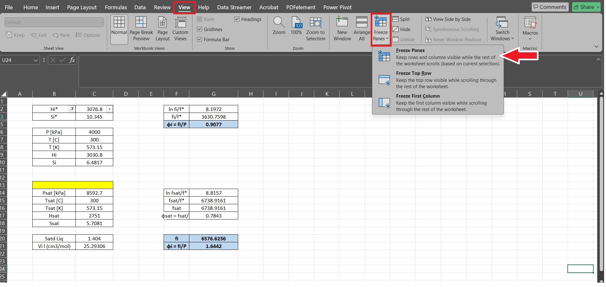Open the Name Box dropdown arrow

pos(36,60)
